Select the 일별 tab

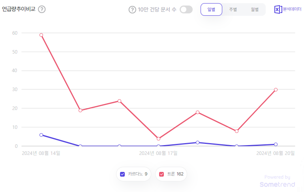coord(211,9)
